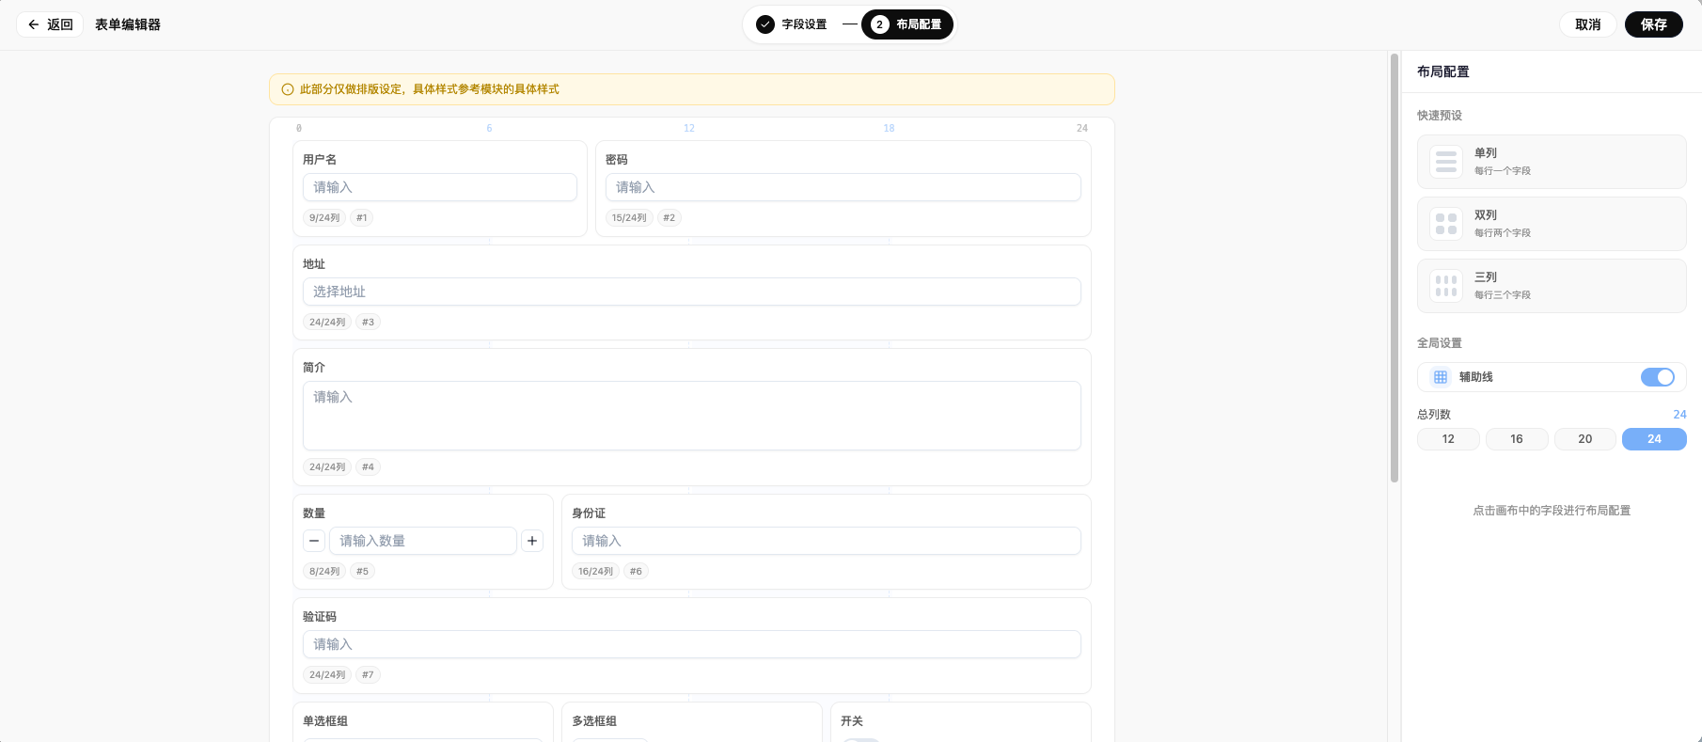Choose the 三列 three-column preset

[x=1552, y=286]
